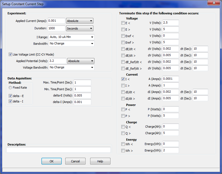Enable the P > power condition checkbox
The image size is (222, 174).
(123, 116)
